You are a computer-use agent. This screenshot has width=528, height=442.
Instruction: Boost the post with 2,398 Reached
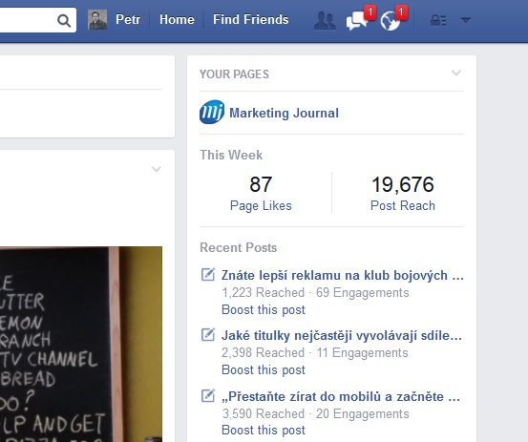[x=264, y=370]
